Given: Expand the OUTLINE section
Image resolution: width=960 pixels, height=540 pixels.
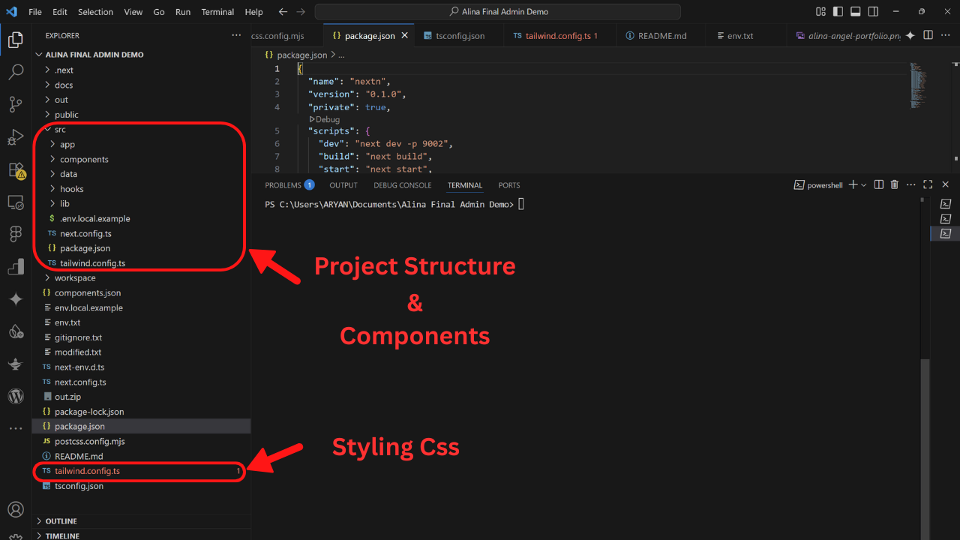Looking at the screenshot, I should (57, 520).
